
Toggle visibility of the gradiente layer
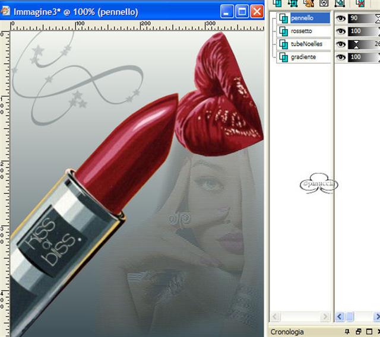[341, 57]
